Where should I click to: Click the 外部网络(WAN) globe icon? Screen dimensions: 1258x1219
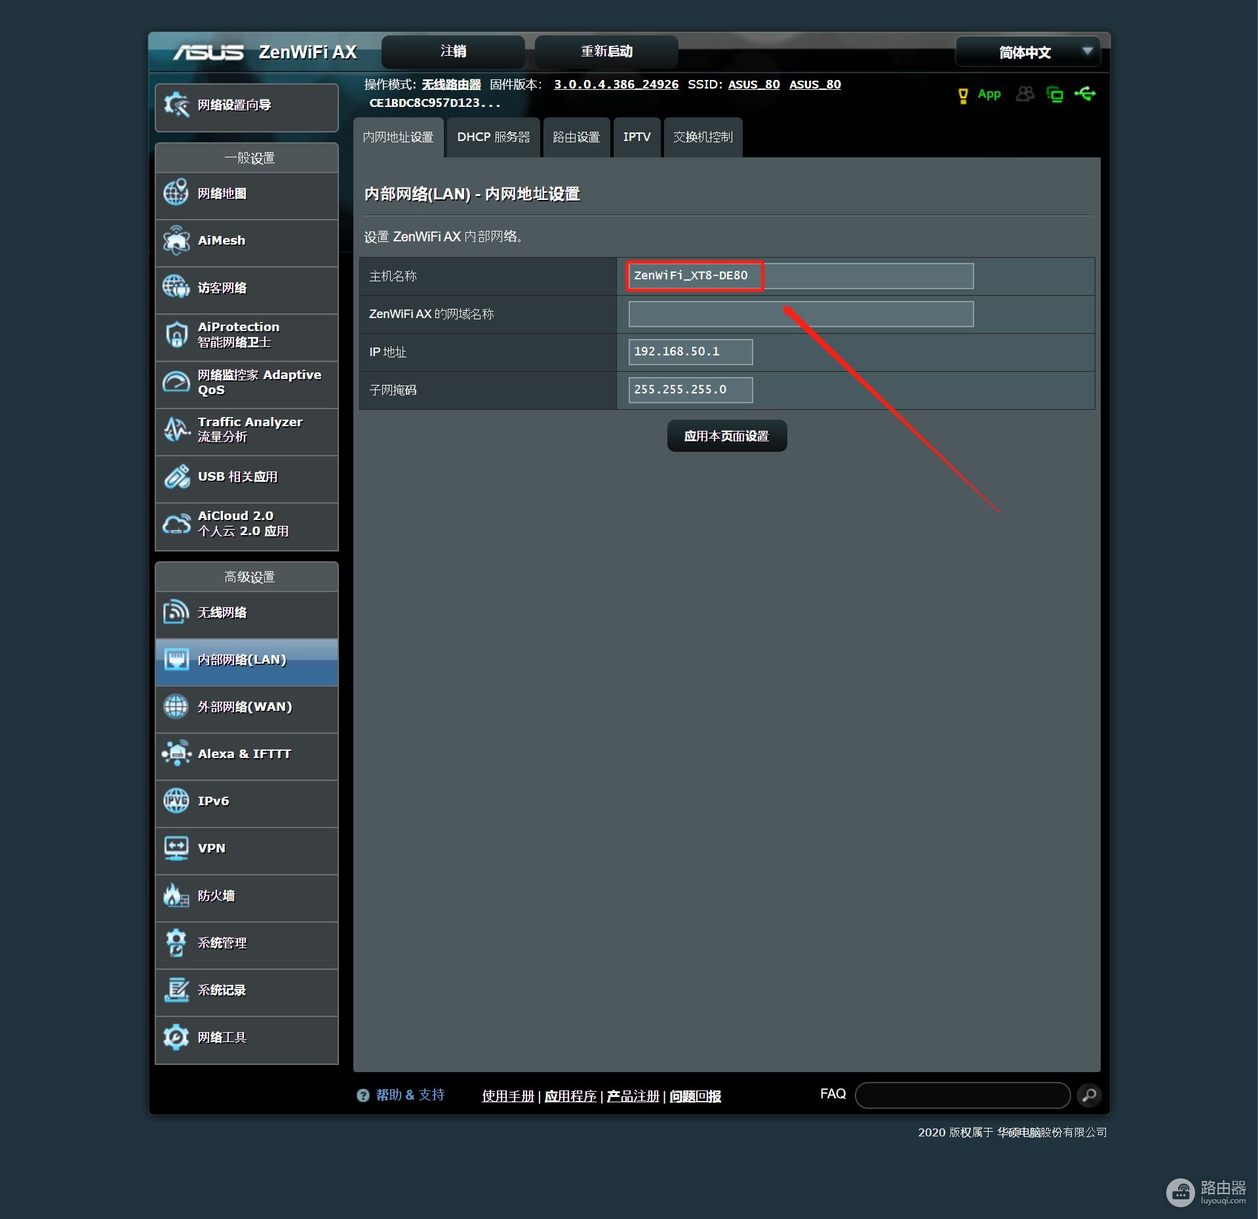click(x=176, y=706)
